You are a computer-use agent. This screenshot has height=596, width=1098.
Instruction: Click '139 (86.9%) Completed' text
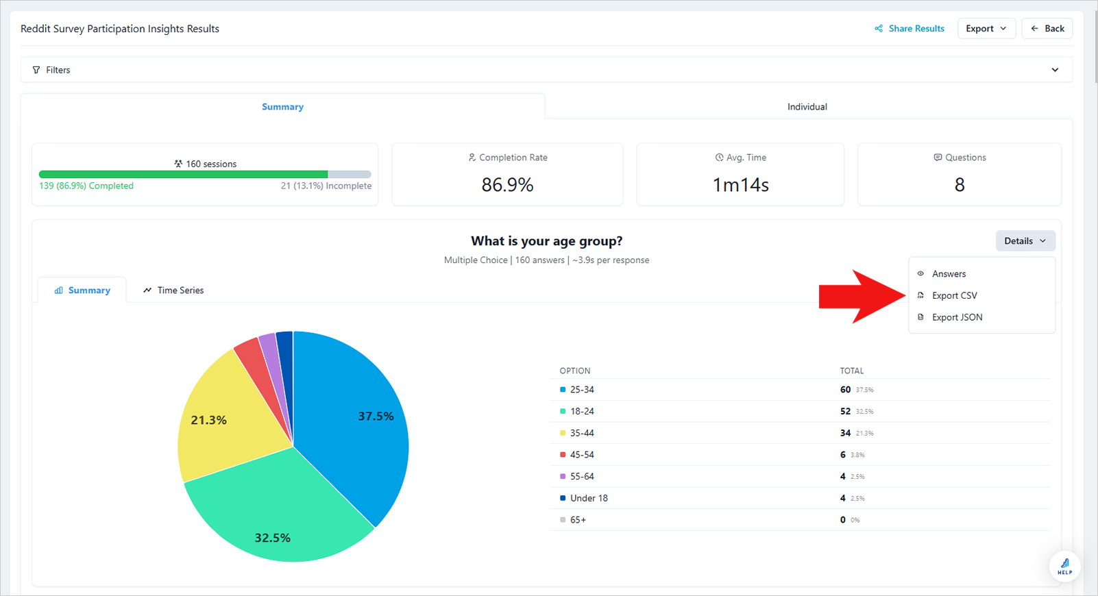coord(86,186)
